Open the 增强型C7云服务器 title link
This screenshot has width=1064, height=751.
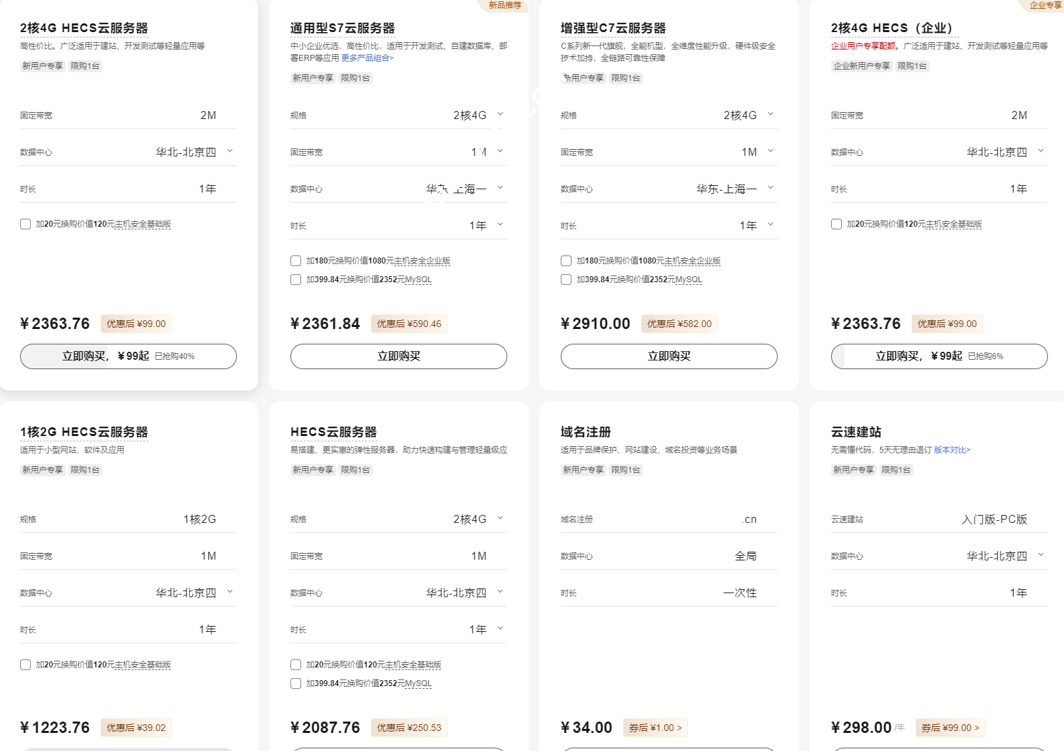(614, 28)
